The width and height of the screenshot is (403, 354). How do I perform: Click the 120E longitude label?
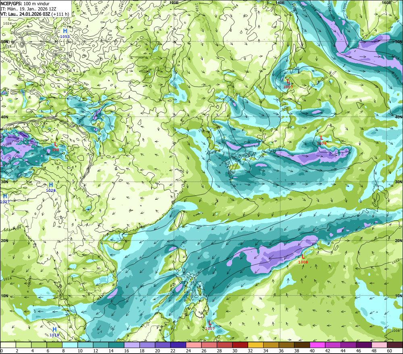[174, 2]
